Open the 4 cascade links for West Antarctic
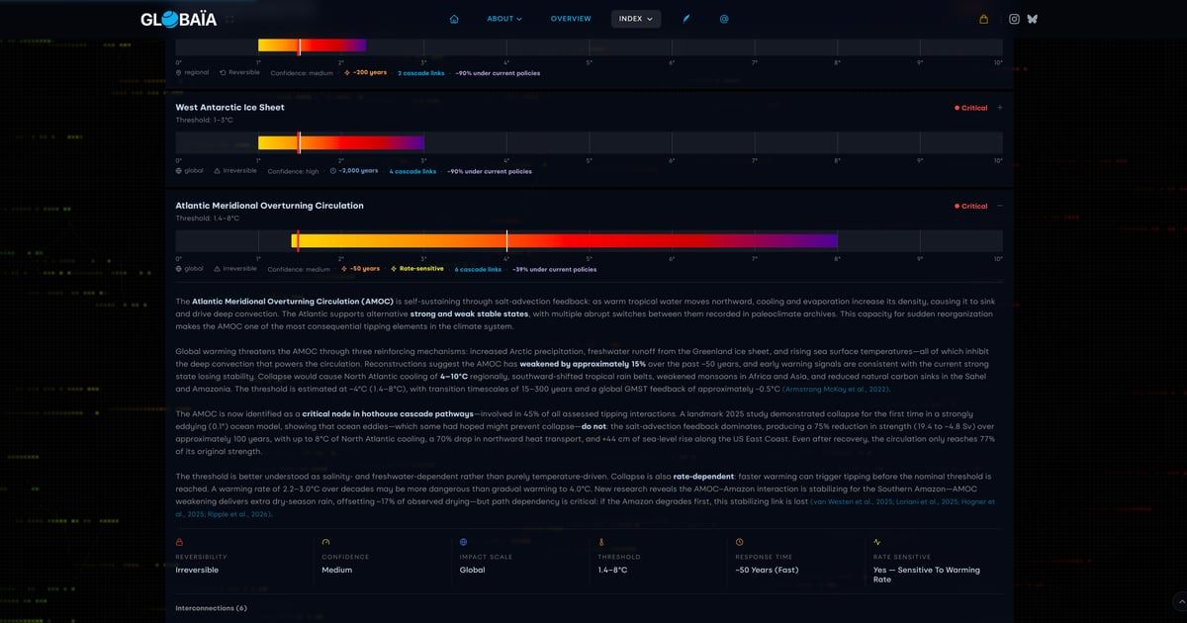Screen dimensions: 1187x623 click(x=412, y=171)
